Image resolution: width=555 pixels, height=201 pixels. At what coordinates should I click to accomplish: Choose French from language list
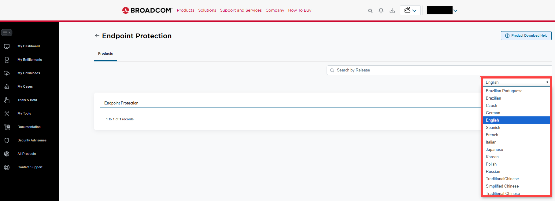(516, 135)
